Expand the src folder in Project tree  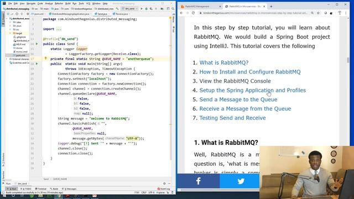pyautogui.click(x=10, y=29)
